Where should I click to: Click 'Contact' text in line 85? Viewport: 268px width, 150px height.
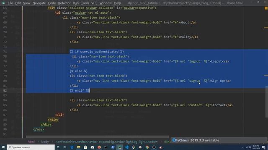point(219,105)
